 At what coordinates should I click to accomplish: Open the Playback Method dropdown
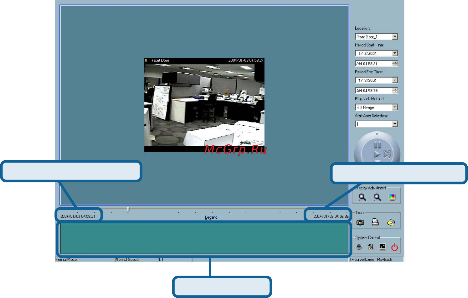pyautogui.click(x=395, y=107)
